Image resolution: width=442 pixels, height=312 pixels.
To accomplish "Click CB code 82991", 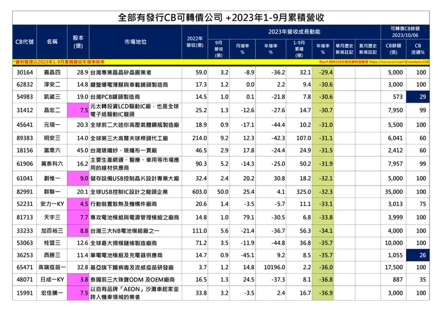I will (24, 191).
